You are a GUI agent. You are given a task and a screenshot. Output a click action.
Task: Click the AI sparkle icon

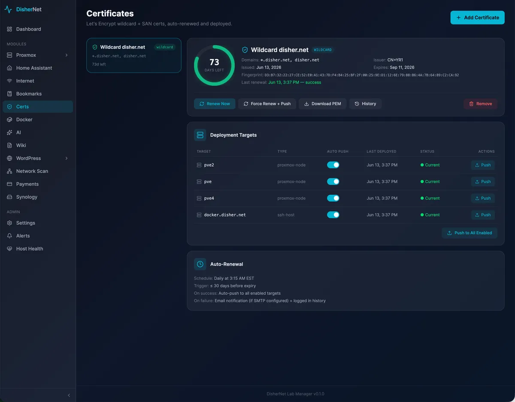[x=9, y=133]
